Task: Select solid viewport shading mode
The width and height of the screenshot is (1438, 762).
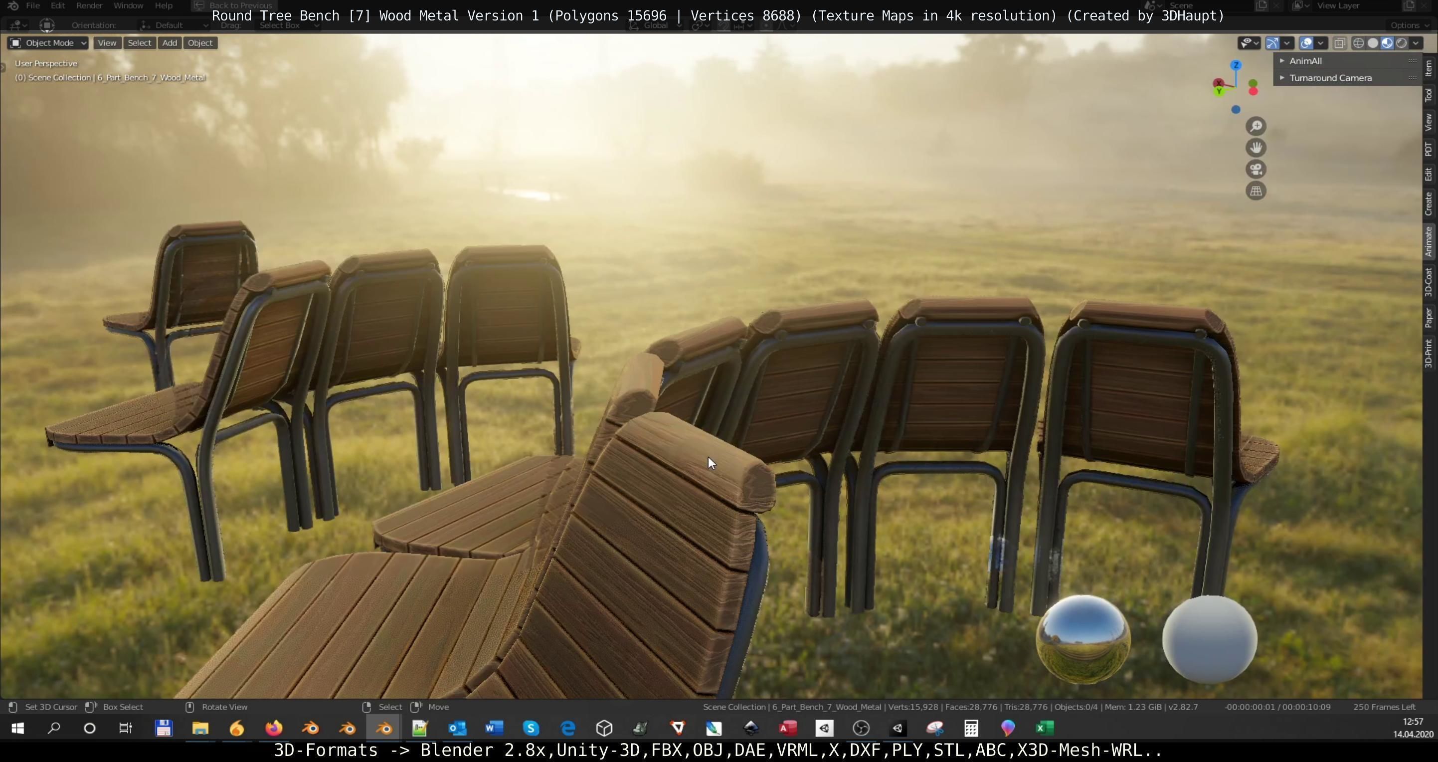Action: point(1373,43)
